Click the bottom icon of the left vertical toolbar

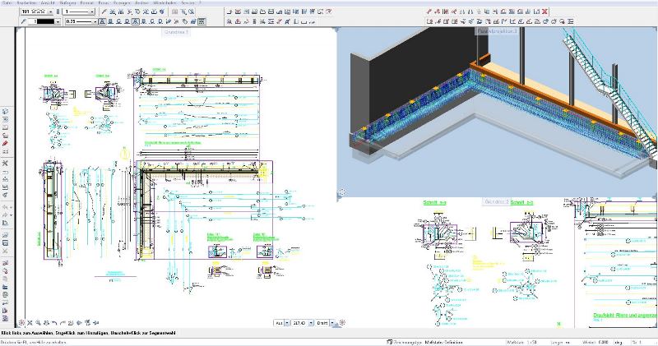[6, 318]
